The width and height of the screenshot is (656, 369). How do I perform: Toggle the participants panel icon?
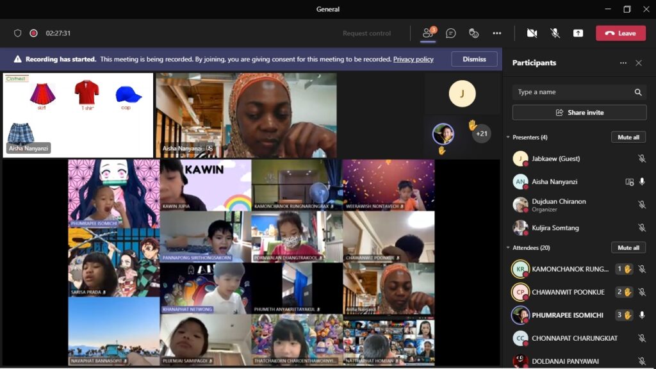[x=427, y=33]
